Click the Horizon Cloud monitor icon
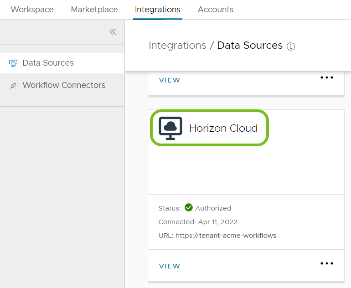Viewport: 351px width, 288px height. pos(170,128)
